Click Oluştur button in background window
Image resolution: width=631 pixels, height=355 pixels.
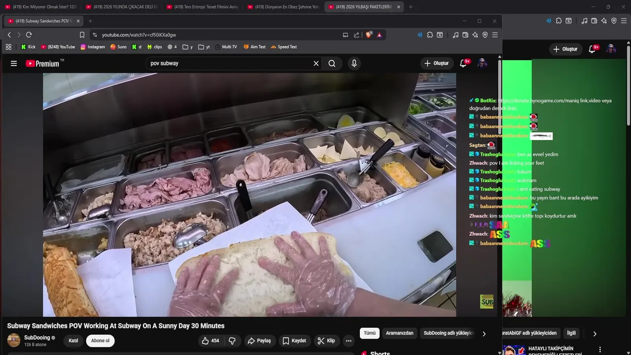pyautogui.click(x=565, y=49)
